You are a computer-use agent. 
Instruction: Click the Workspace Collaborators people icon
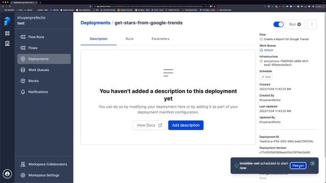point(23,164)
